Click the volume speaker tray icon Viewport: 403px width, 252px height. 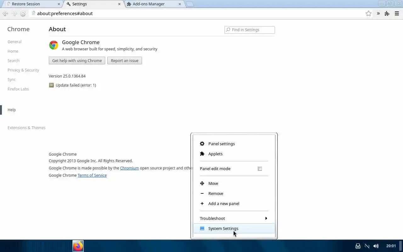[x=376, y=246]
